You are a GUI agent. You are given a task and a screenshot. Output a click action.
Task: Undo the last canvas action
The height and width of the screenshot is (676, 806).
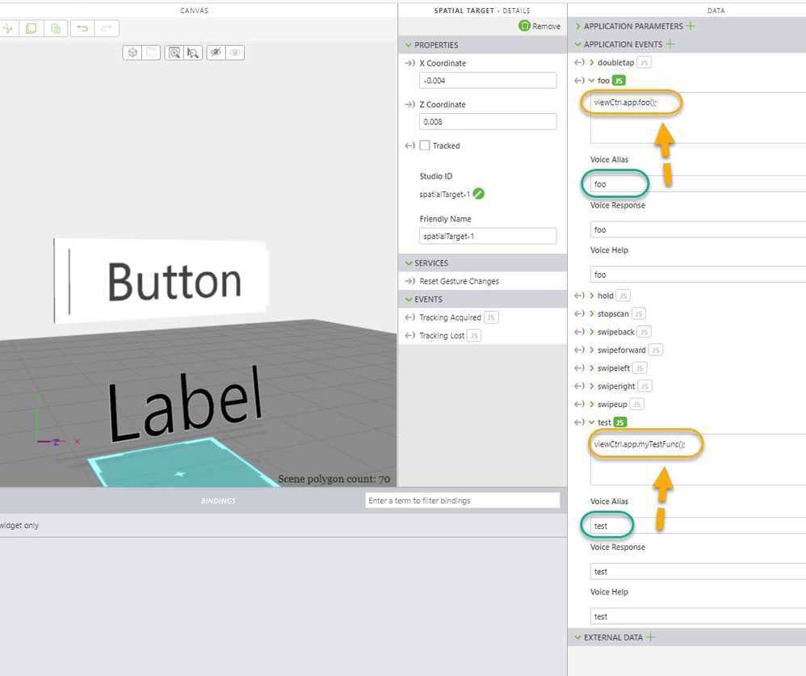click(x=82, y=28)
